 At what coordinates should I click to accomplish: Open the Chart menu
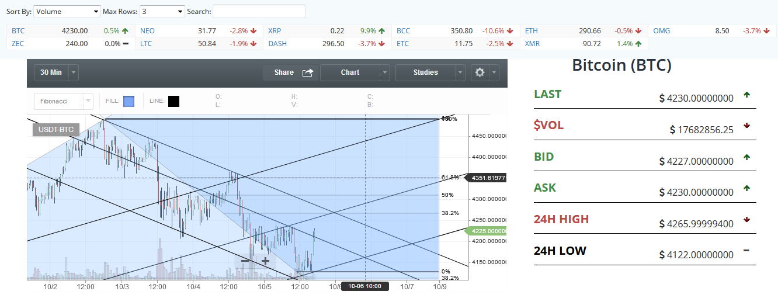click(350, 72)
